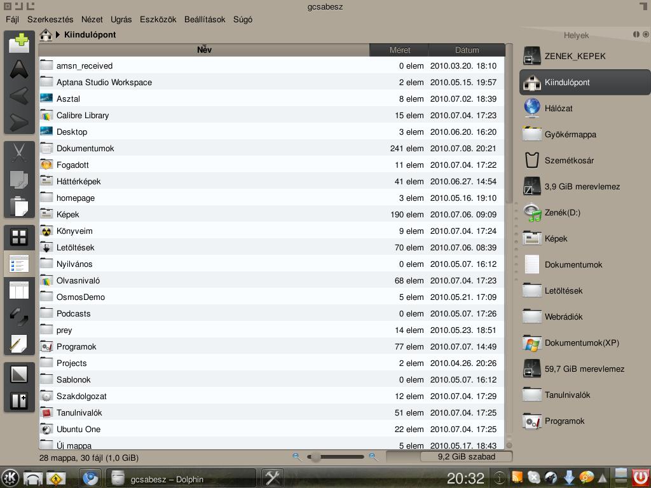This screenshot has height=488, width=651.
Task: Click Kiindulópont in the location bar
Action: (x=90, y=35)
